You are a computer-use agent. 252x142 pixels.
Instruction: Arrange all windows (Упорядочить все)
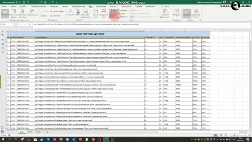[104, 13]
